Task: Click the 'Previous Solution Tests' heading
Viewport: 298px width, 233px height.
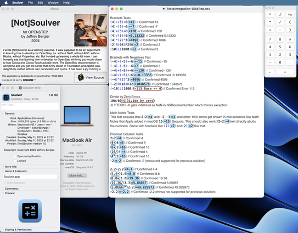Action: click(127, 134)
